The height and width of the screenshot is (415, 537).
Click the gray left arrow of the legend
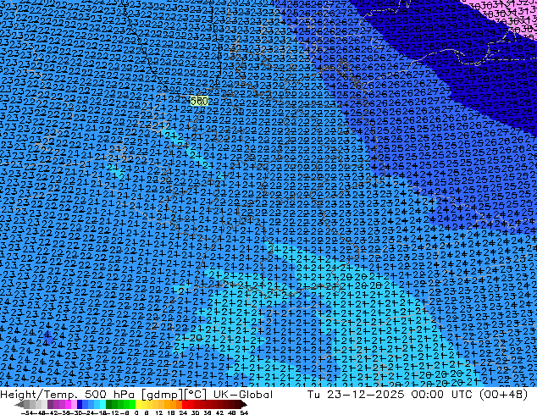coord(19,404)
